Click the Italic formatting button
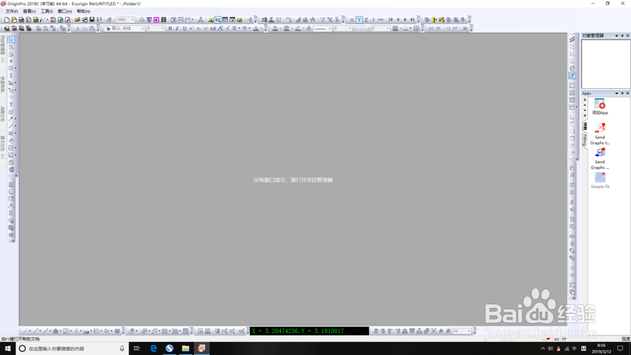Viewport: 631px width, 355px height. 177,28
